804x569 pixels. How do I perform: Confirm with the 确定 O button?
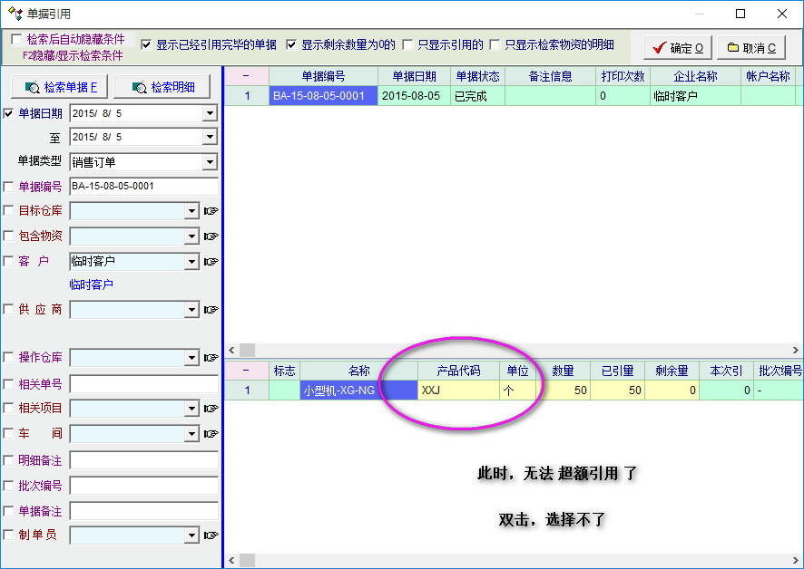click(x=677, y=48)
